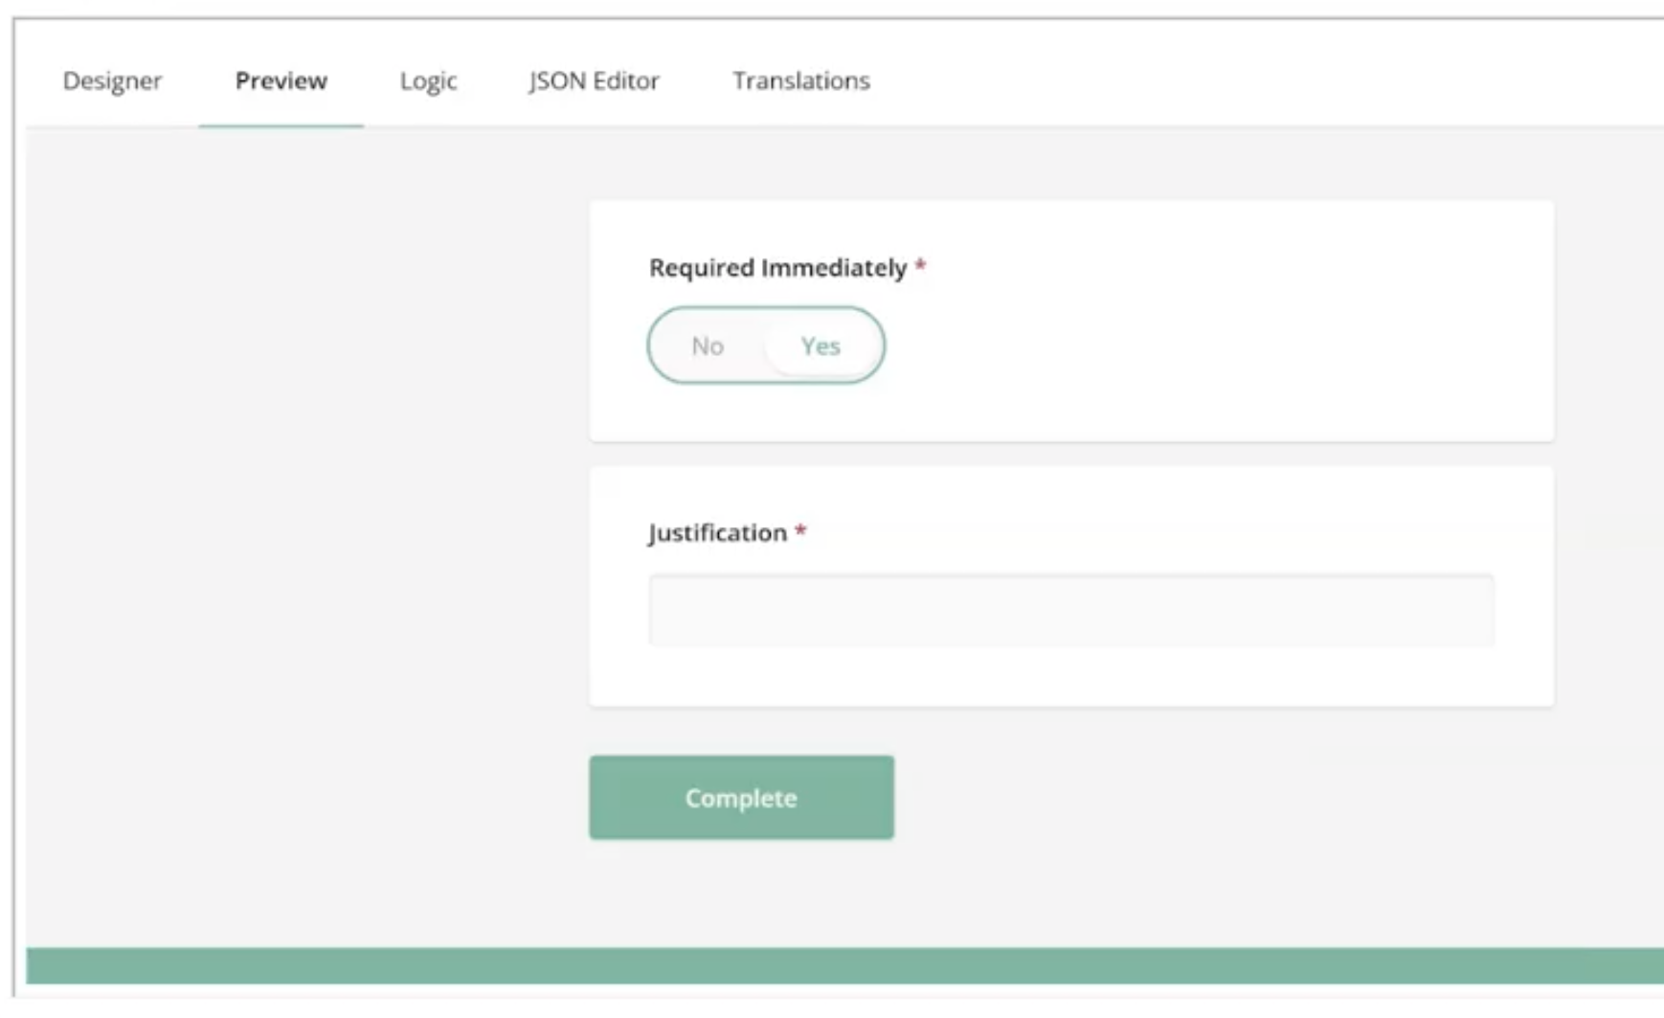The height and width of the screenshot is (1018, 1664).
Task: Choose No for Required Immediately
Action: click(708, 346)
